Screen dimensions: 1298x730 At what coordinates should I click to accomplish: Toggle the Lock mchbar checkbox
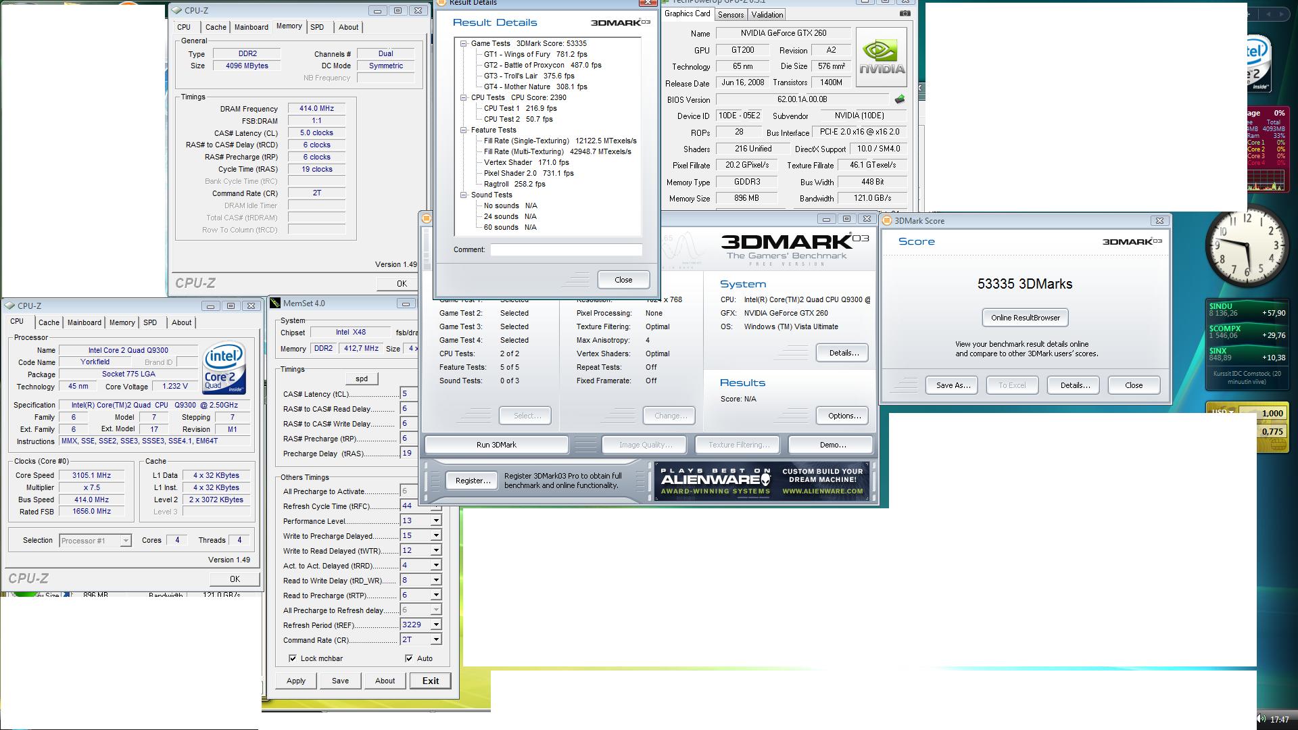coord(293,658)
